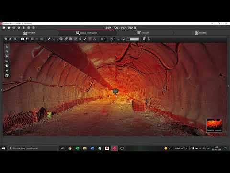Select the blue setup marker in the tunnel
230x173 pixels.
pos(115,91)
